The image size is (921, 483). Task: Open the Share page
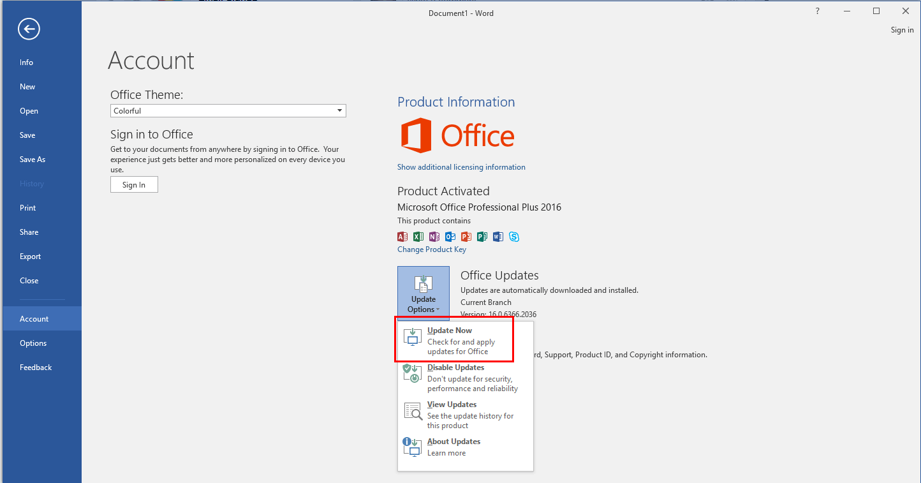pyautogui.click(x=41, y=232)
